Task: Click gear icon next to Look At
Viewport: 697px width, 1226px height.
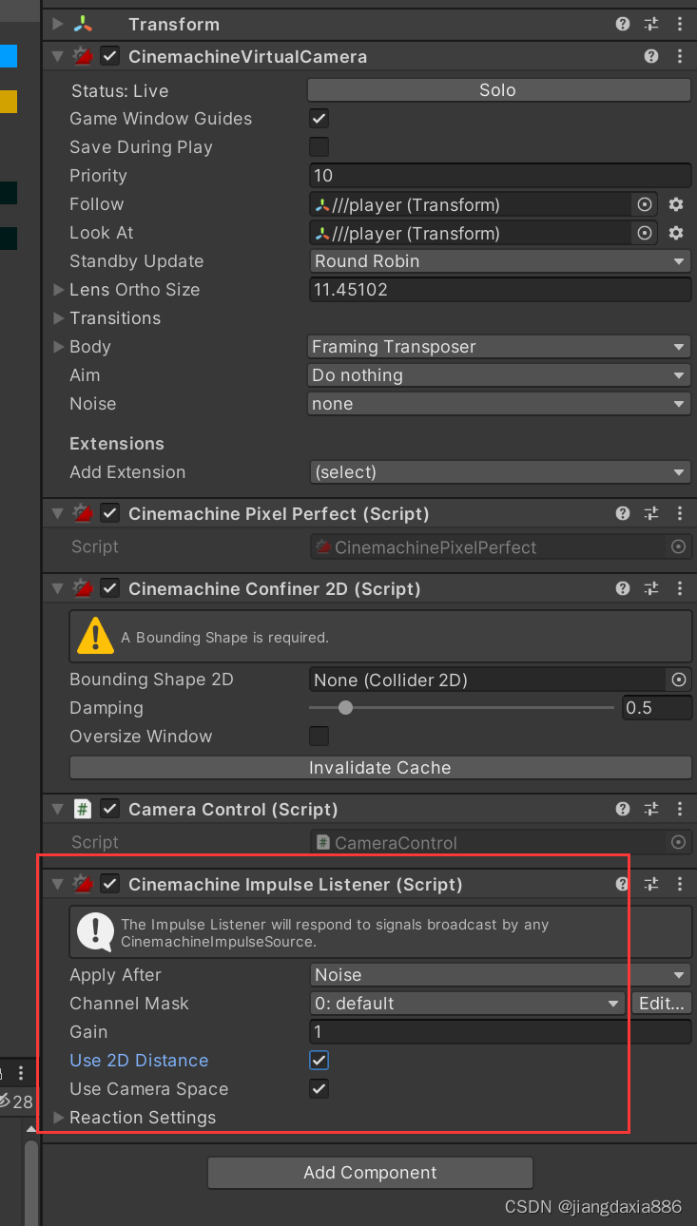Action: tap(676, 233)
